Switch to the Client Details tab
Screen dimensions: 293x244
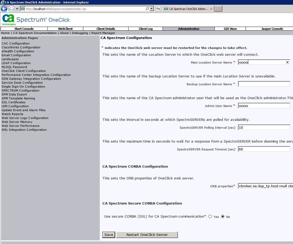click(x=106, y=29)
